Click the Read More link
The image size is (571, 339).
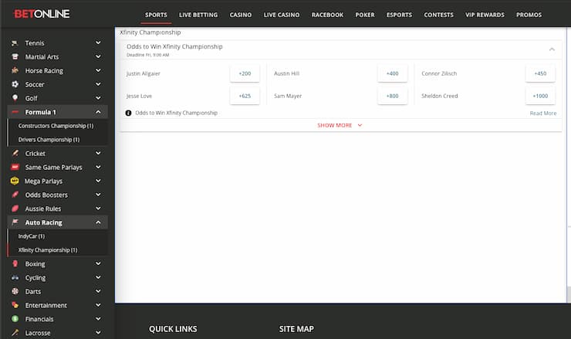(x=543, y=114)
